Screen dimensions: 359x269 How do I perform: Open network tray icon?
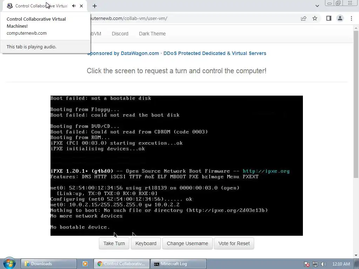[315, 264]
